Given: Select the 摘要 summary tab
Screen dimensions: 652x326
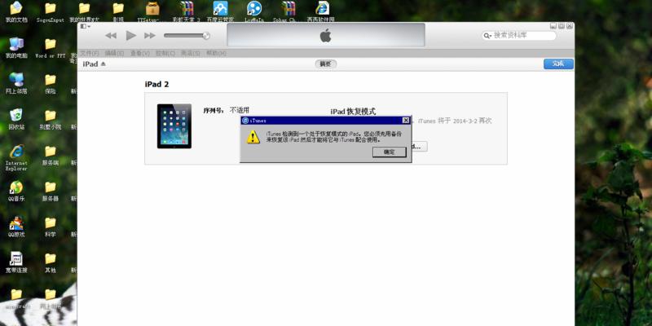Looking at the screenshot, I should pyautogui.click(x=325, y=64).
